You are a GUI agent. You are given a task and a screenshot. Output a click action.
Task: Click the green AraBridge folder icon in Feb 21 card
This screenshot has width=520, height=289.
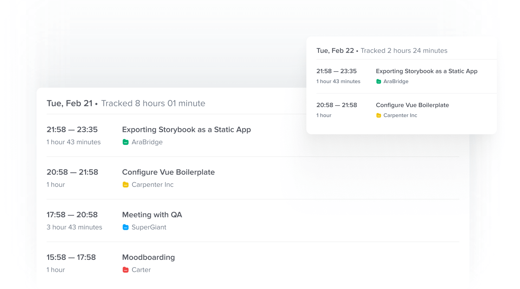125,142
